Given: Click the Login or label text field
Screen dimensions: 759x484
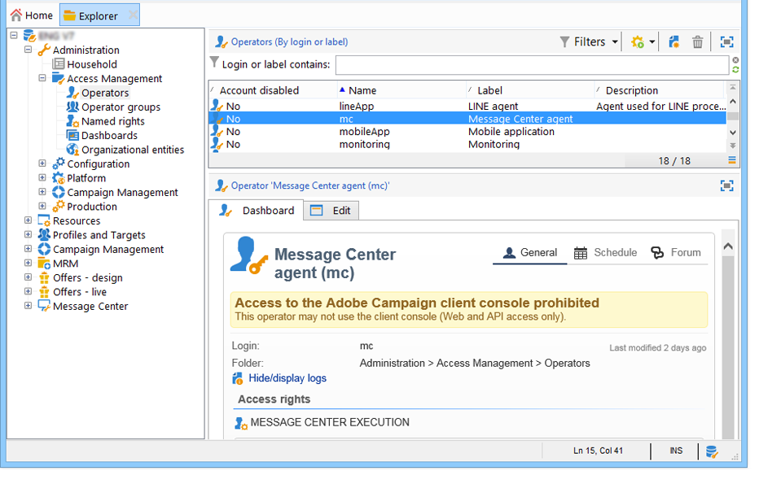Looking at the screenshot, I should 531,65.
